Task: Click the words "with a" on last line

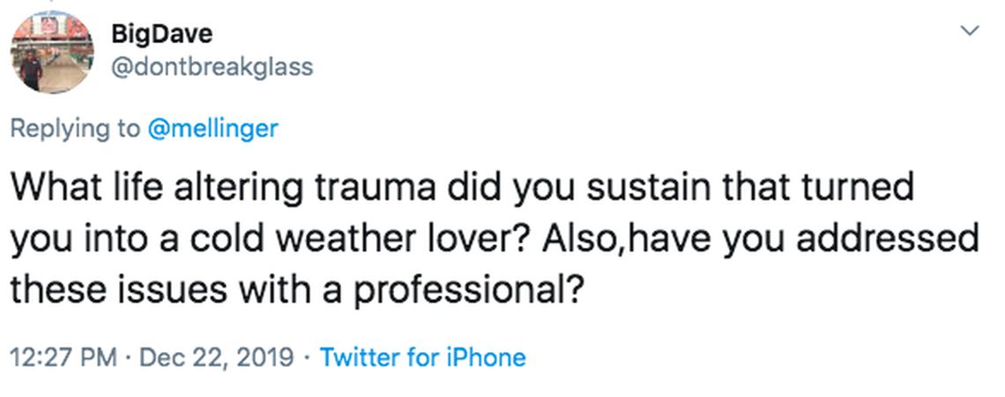Action: [274, 289]
